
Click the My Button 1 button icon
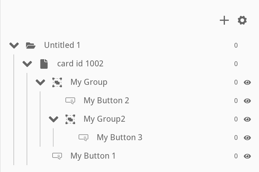[x=57, y=156]
